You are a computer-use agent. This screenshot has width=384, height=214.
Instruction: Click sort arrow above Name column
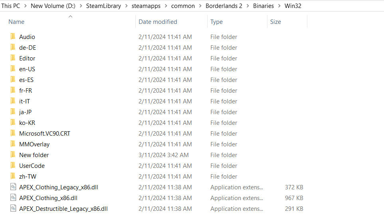coord(70,17)
